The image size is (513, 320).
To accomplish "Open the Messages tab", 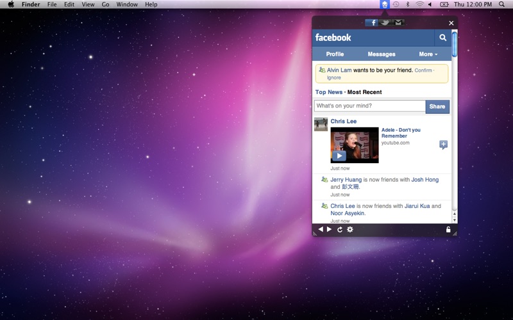I will click(x=382, y=54).
